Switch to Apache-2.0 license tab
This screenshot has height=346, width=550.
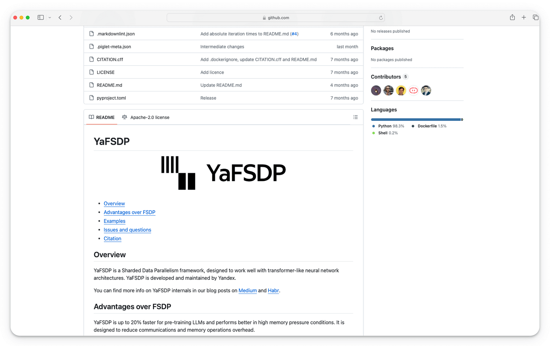pos(145,117)
